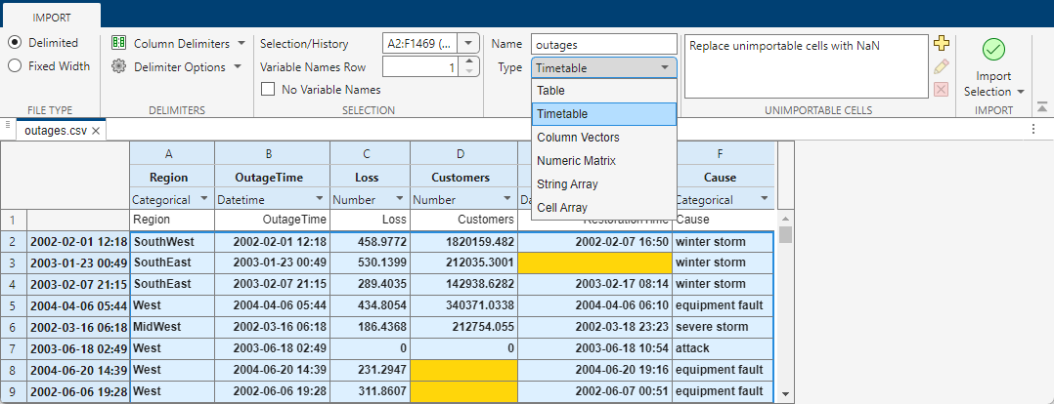Click the green checkmark Import Selection icon
Screen dimensions: 1054x404
tap(993, 49)
